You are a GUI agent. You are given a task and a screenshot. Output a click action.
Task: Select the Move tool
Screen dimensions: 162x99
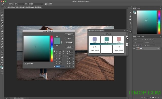click(2, 10)
